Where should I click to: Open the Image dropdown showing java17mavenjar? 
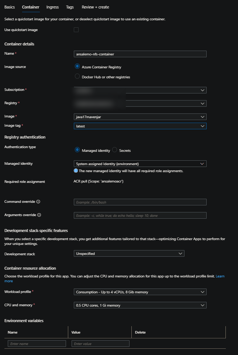140,117
